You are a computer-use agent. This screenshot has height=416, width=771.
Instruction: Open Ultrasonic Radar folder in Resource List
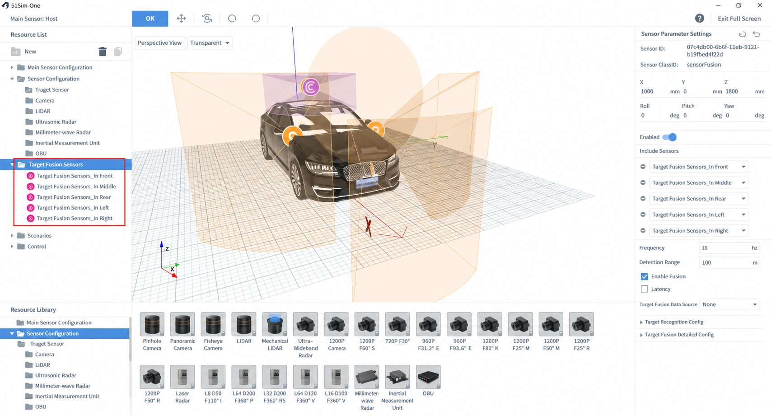click(56, 122)
